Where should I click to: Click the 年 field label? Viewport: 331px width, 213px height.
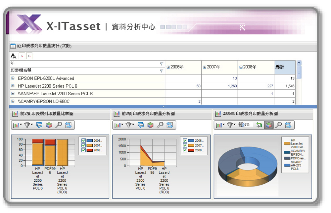click(13, 63)
